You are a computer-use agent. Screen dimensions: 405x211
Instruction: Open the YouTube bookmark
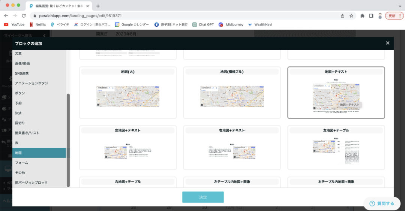pyautogui.click(x=14, y=24)
